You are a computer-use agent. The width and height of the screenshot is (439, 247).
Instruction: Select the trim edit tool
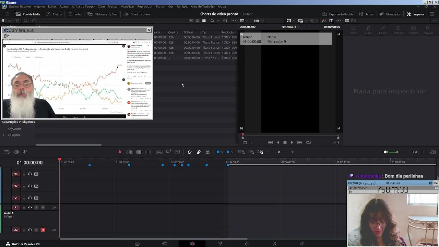(x=130, y=152)
